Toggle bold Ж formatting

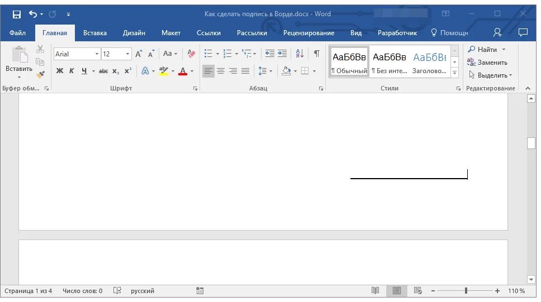[60, 71]
